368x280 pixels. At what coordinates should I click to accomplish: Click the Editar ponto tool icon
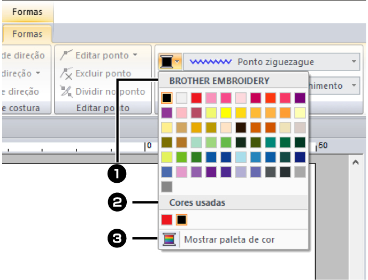tap(67, 55)
